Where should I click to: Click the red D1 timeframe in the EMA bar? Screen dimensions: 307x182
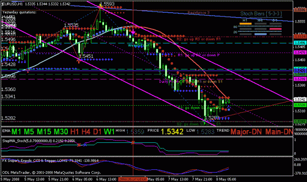tap(98, 132)
